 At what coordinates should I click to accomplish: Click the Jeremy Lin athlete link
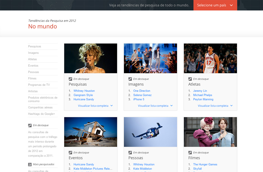(x=200, y=91)
